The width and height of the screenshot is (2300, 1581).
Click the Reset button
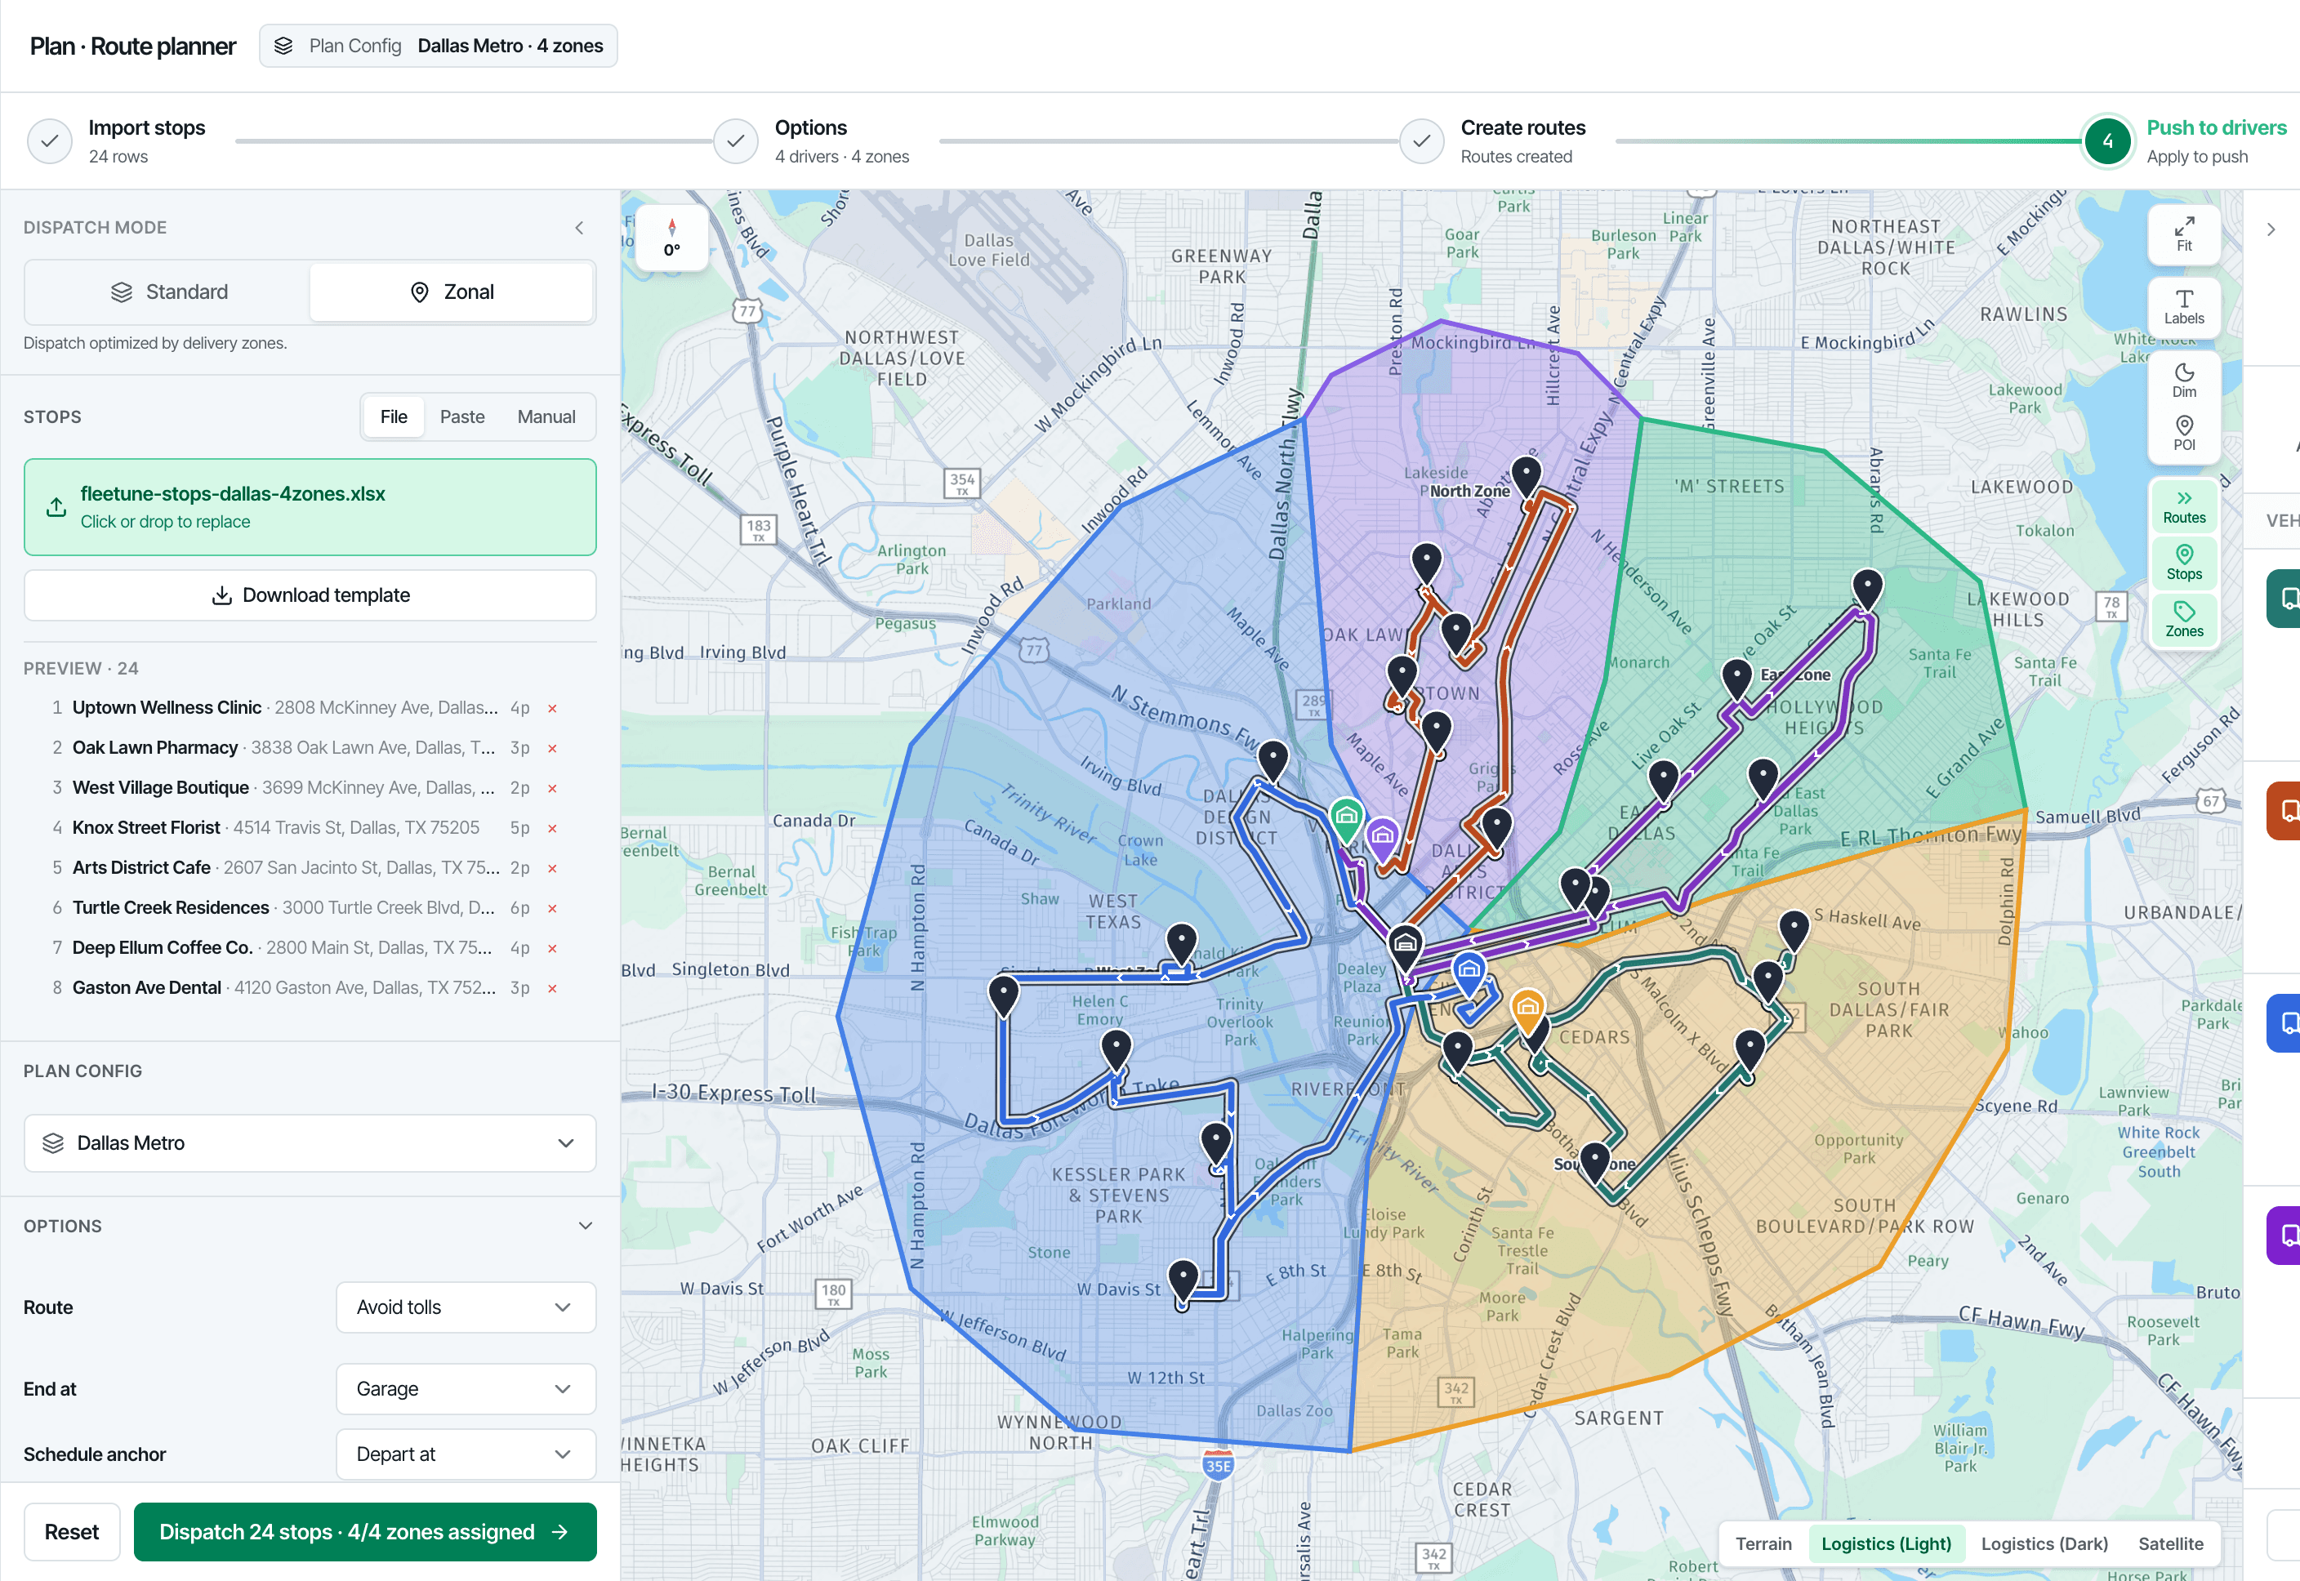tap(71, 1531)
